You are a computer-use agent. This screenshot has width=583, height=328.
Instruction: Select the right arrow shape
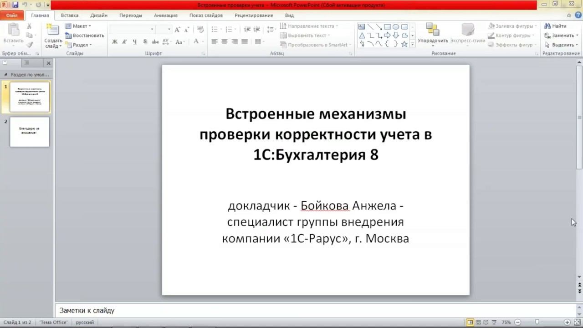point(387,36)
